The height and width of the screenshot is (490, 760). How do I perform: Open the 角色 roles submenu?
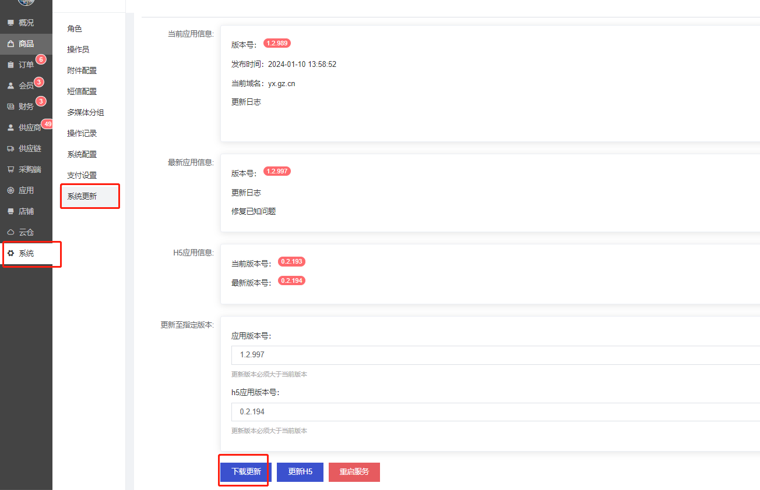tap(75, 29)
